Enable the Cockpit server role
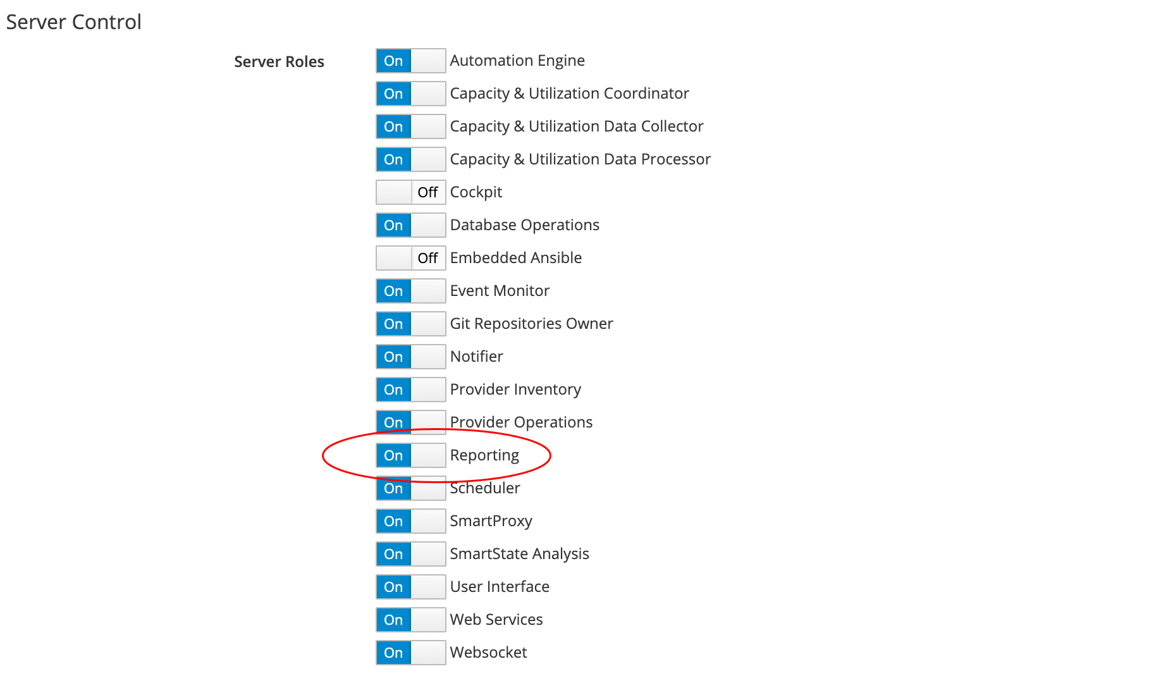The width and height of the screenshot is (1161, 683). pos(410,192)
